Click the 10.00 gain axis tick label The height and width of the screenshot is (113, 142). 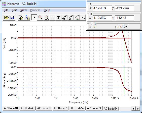13,25
